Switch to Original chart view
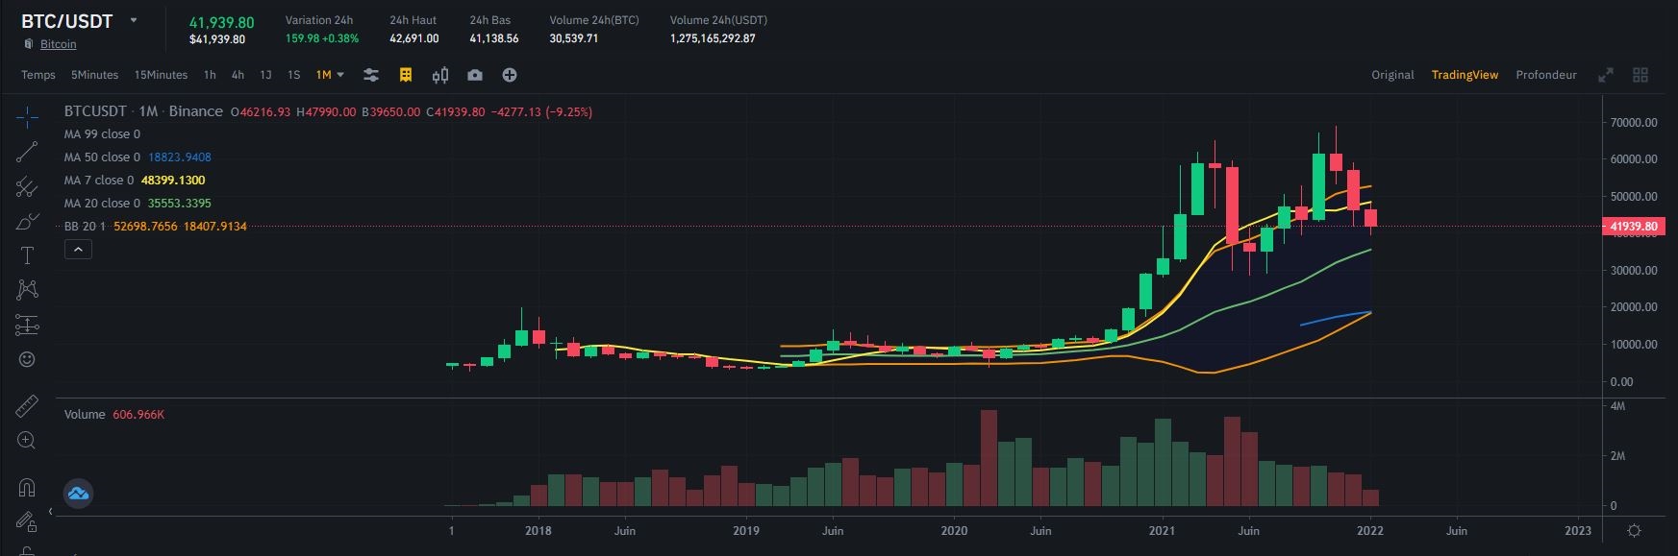This screenshot has width=1678, height=556. (x=1392, y=75)
